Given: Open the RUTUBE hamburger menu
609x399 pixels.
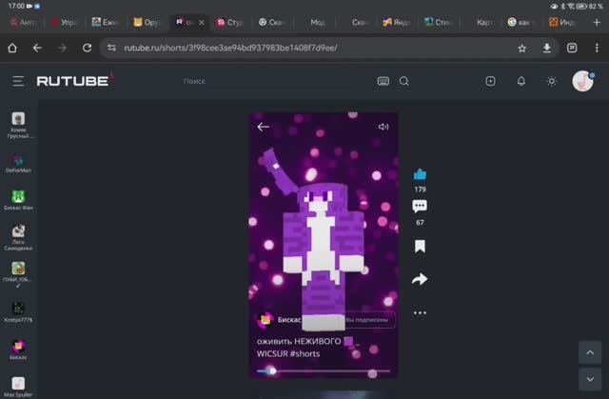Looking at the screenshot, I should pyautogui.click(x=18, y=81).
